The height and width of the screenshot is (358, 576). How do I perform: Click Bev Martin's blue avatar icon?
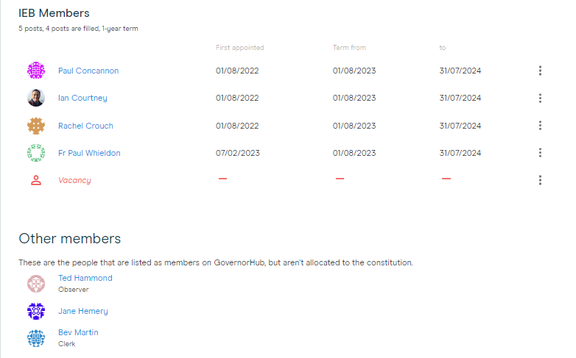click(36, 338)
